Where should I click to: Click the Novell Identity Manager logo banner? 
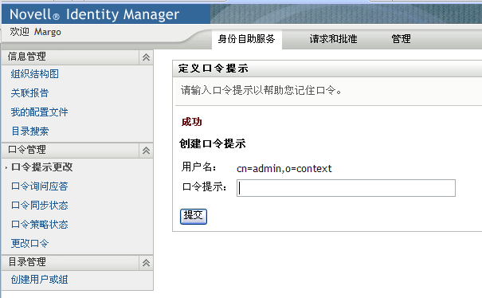coord(94,14)
